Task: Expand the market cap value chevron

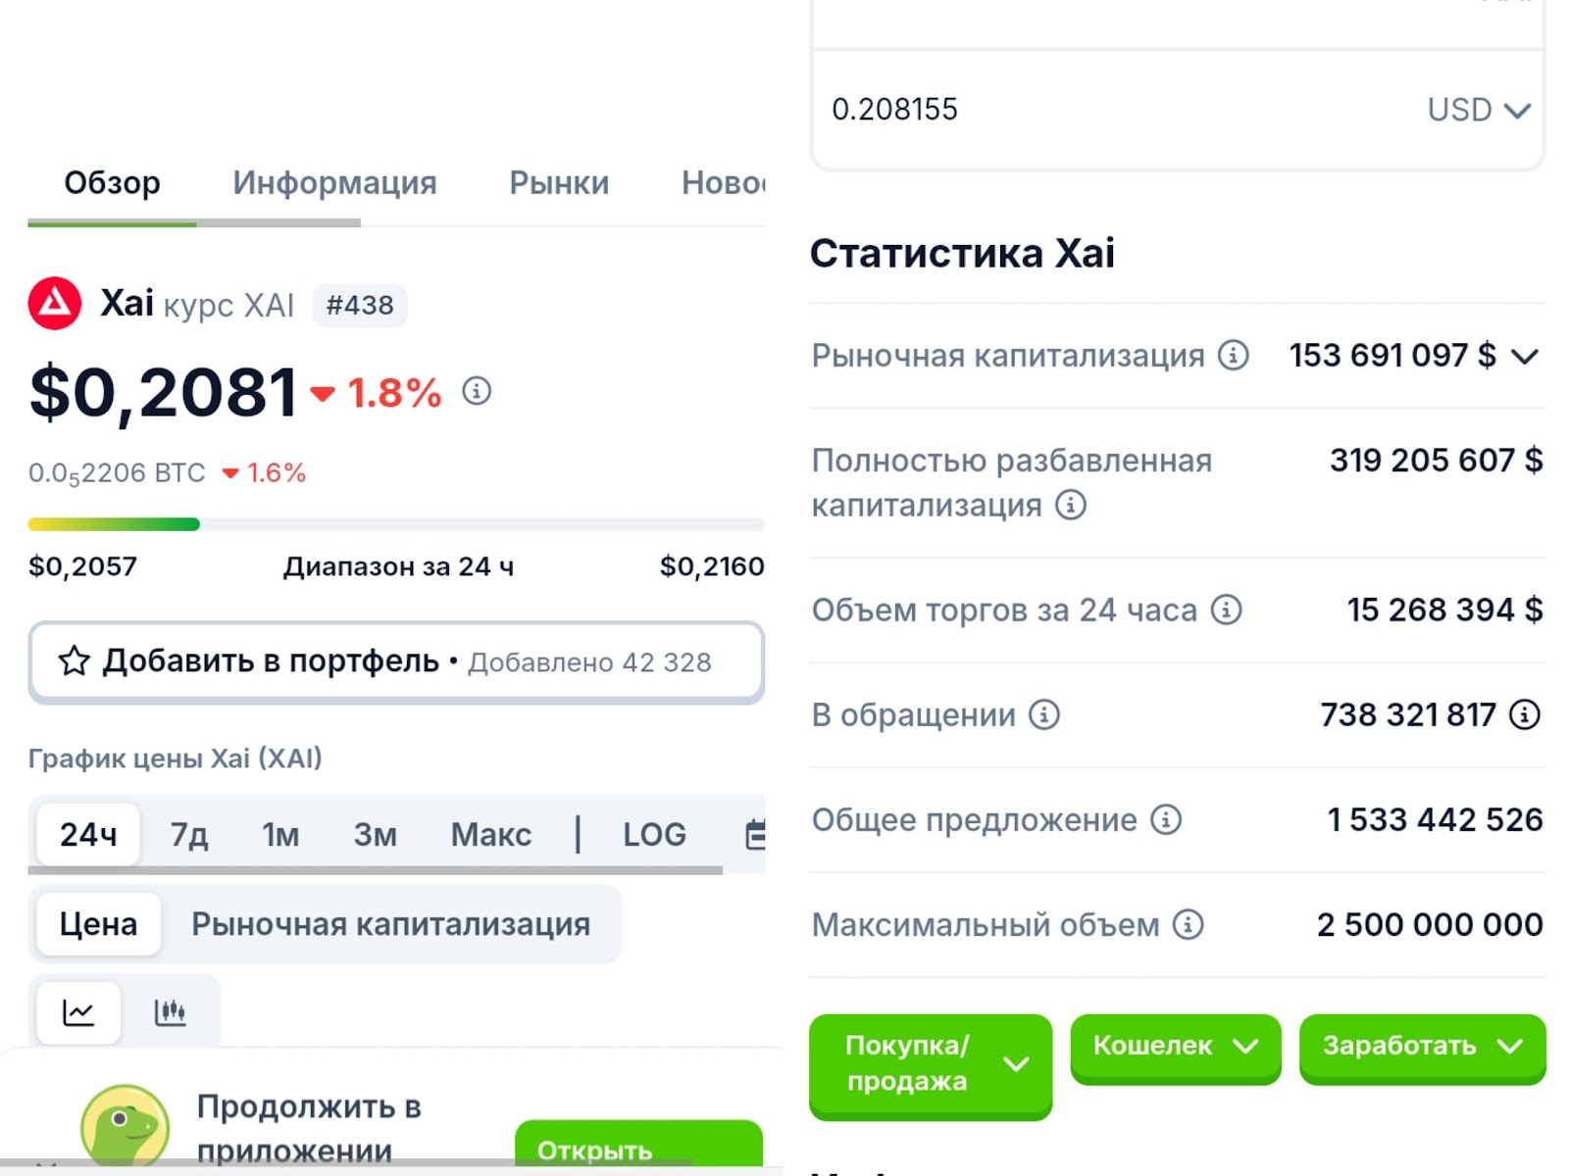Action: pyautogui.click(x=1525, y=356)
